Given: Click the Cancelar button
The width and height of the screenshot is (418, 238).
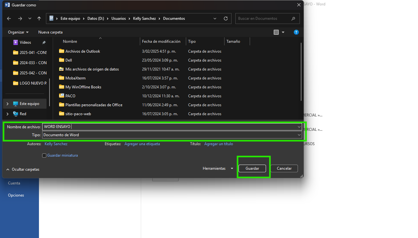Looking at the screenshot, I should pyautogui.click(x=284, y=168).
